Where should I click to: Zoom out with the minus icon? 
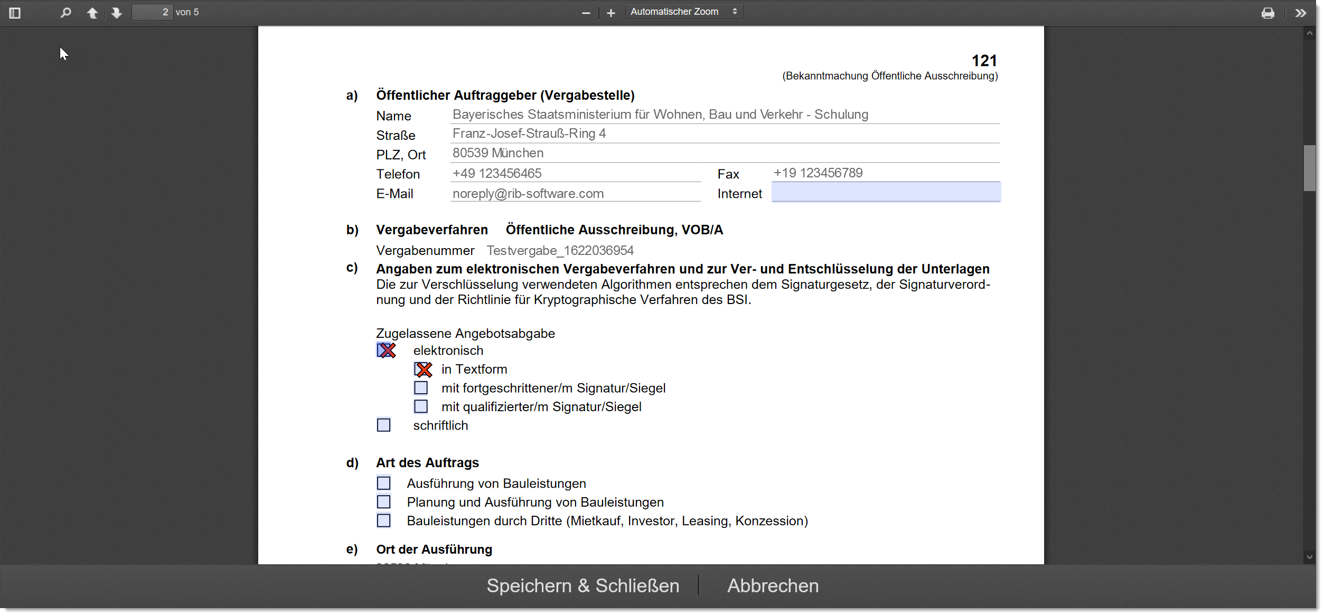pyautogui.click(x=586, y=13)
